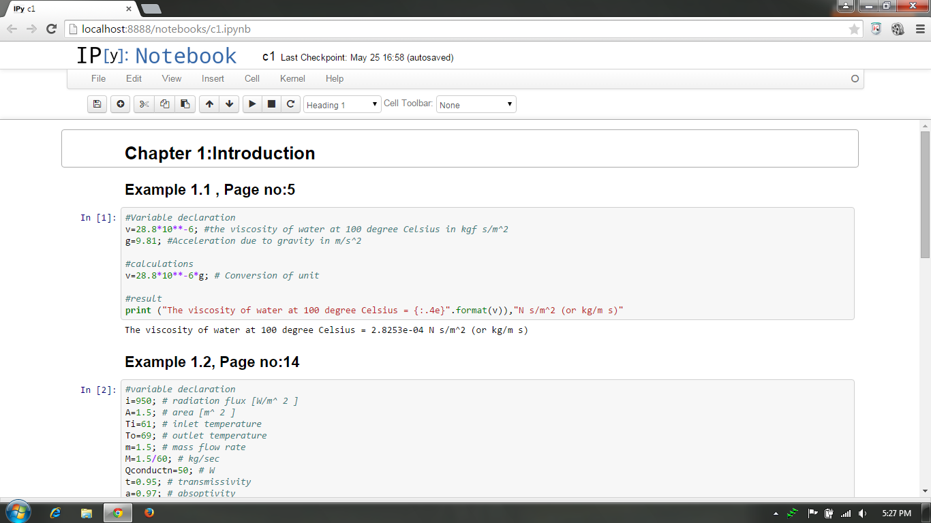Click the save notebook icon

[97, 104]
